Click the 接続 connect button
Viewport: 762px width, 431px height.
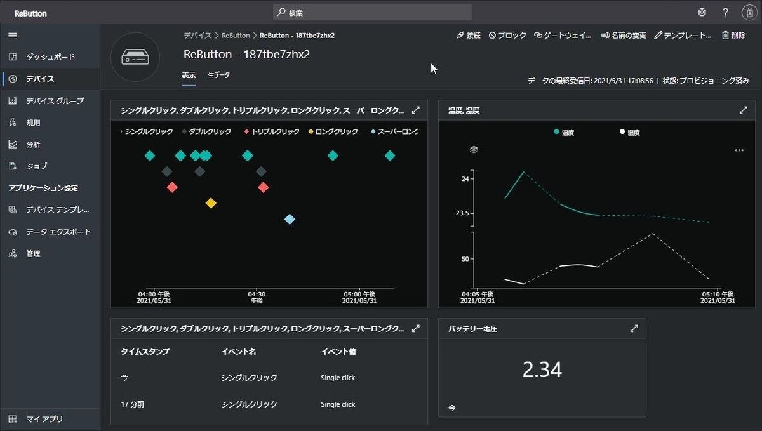coord(469,36)
